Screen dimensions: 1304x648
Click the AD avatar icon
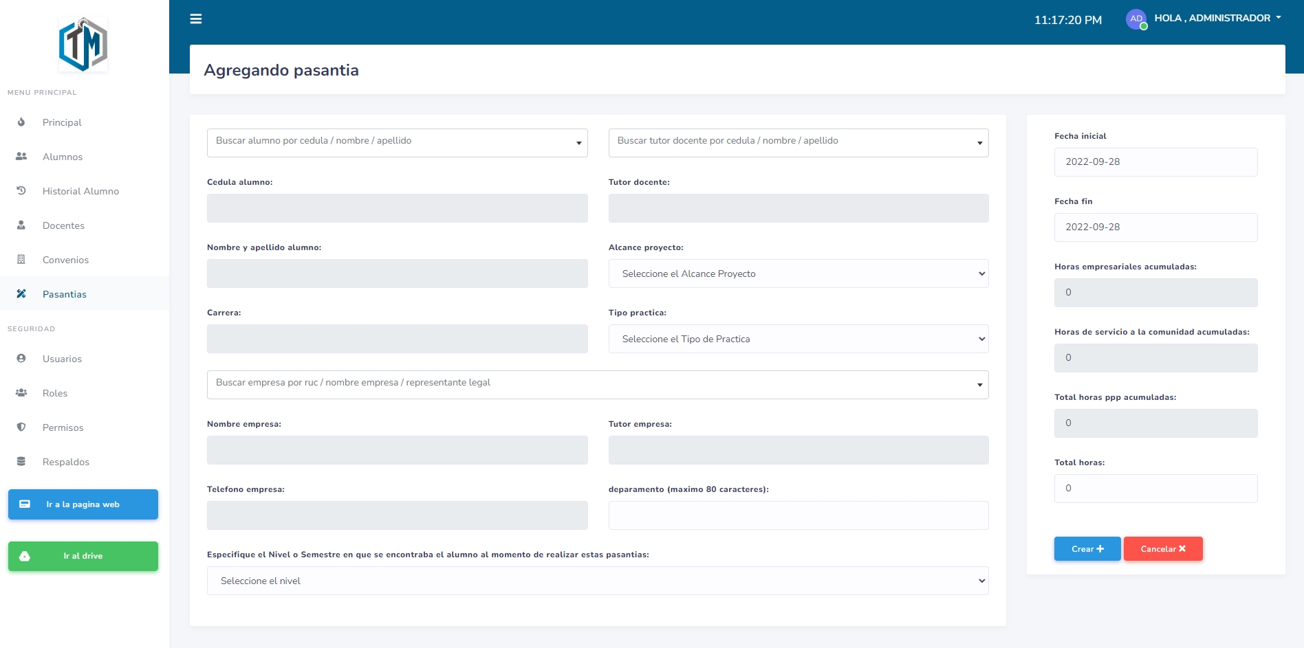[1136, 19]
